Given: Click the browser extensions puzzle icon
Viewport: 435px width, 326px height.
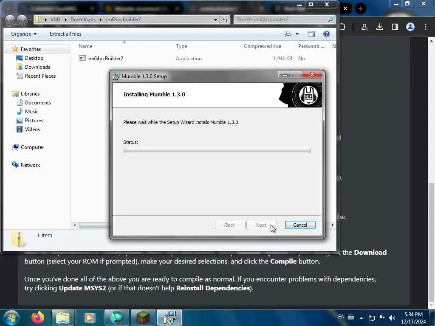Looking at the screenshot, I should click(343, 27).
